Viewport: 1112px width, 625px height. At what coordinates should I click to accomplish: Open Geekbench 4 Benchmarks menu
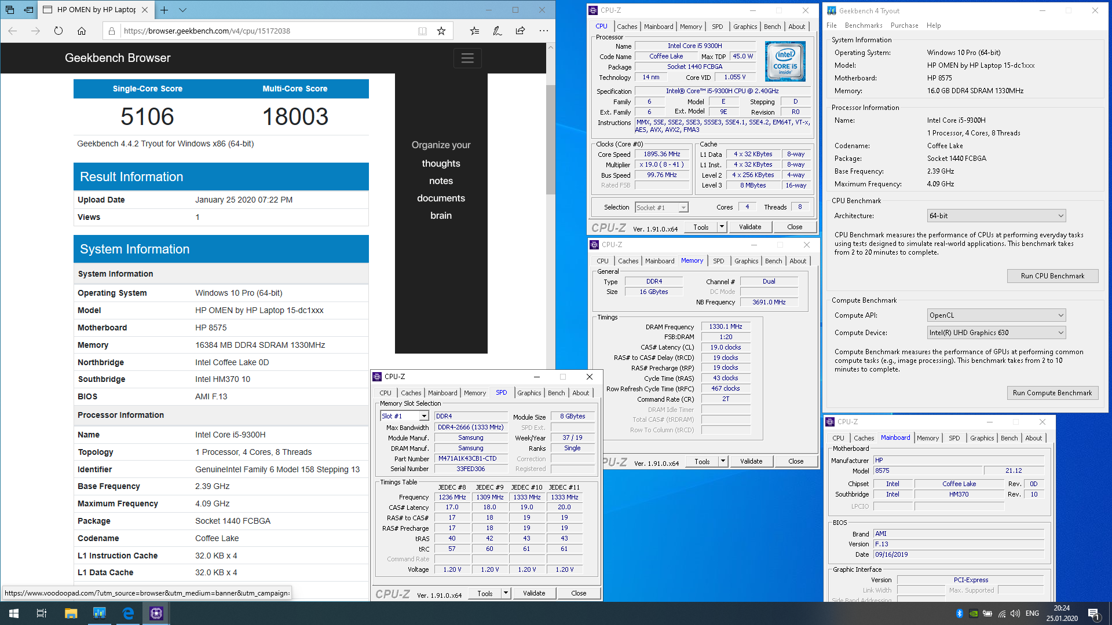864,25
